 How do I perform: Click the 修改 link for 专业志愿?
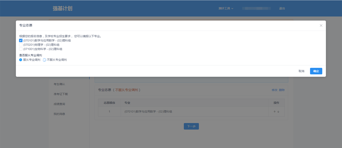274,90
